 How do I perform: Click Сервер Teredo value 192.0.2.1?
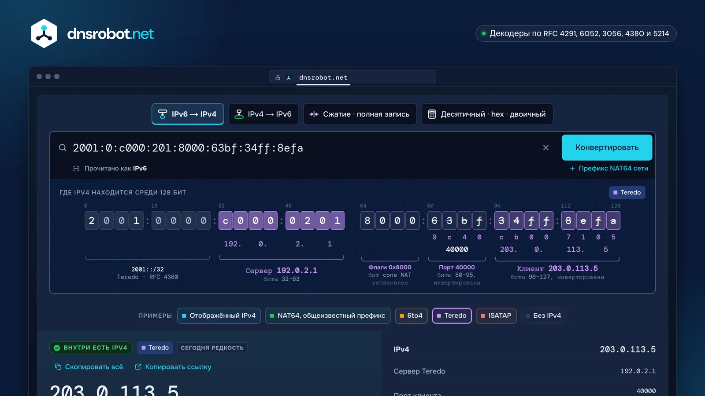638,371
